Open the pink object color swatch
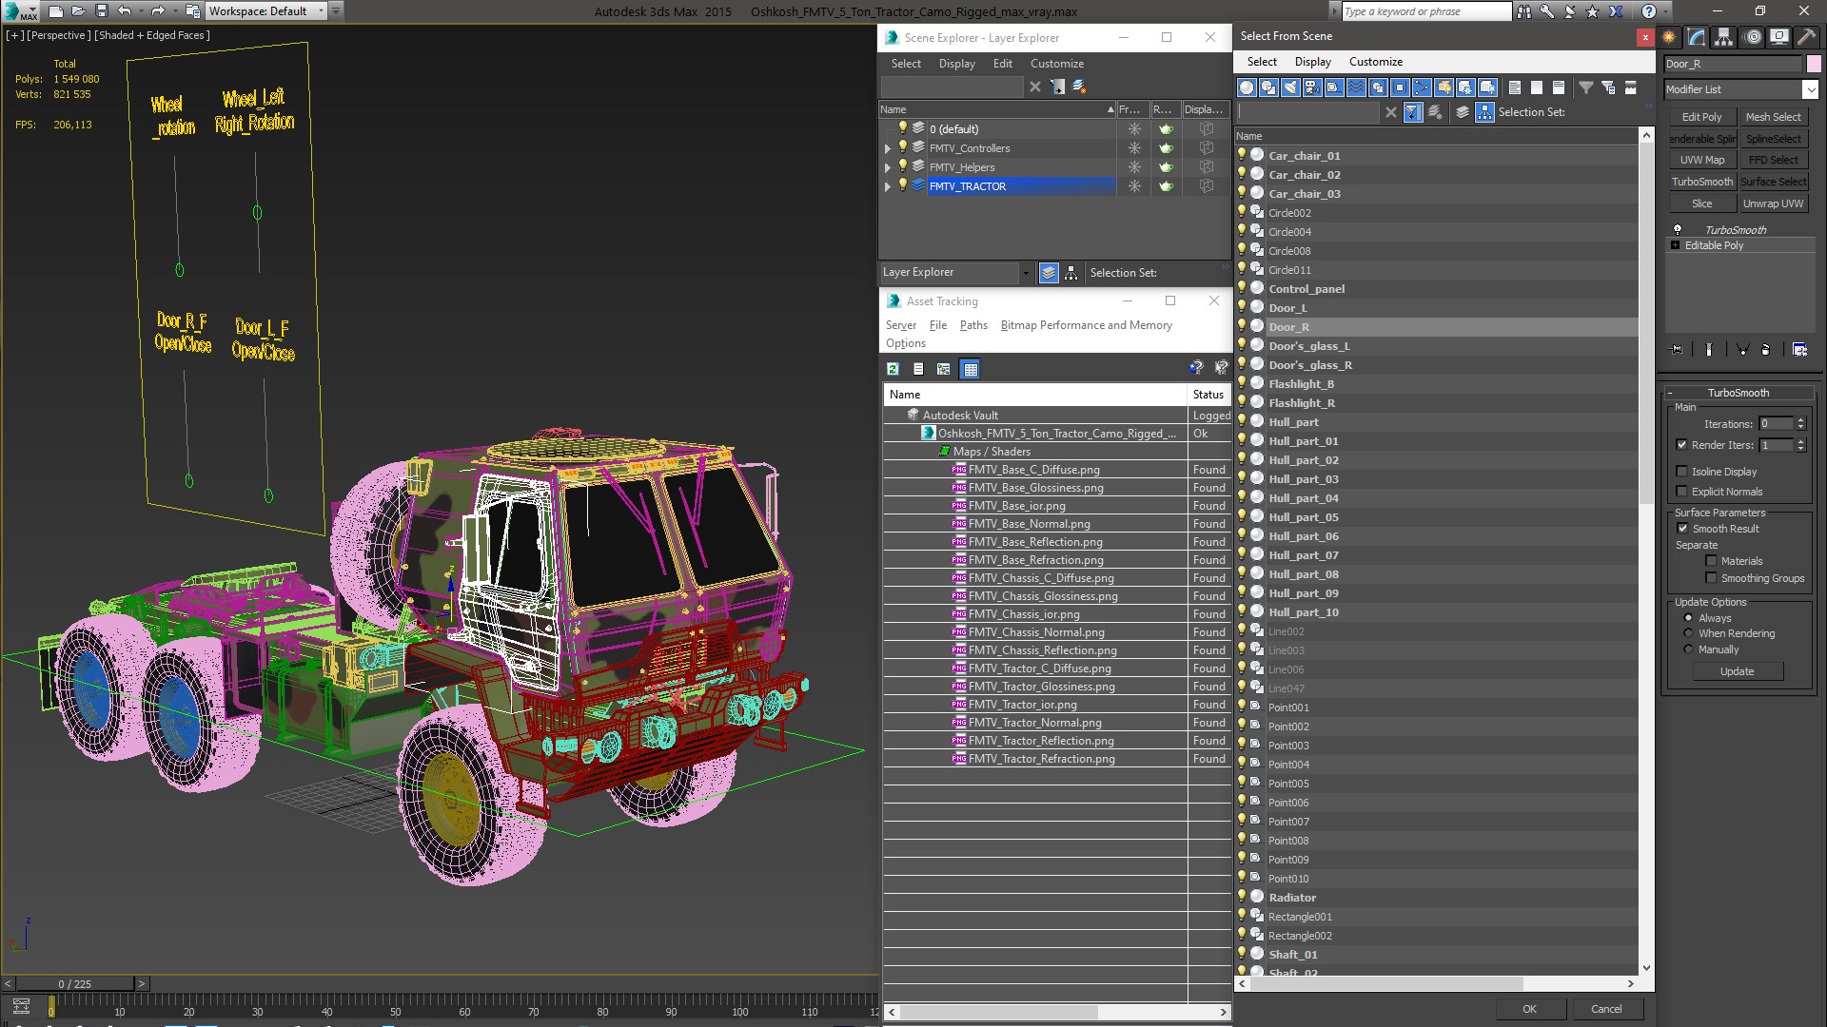Image resolution: width=1827 pixels, height=1027 pixels. 1814,65
